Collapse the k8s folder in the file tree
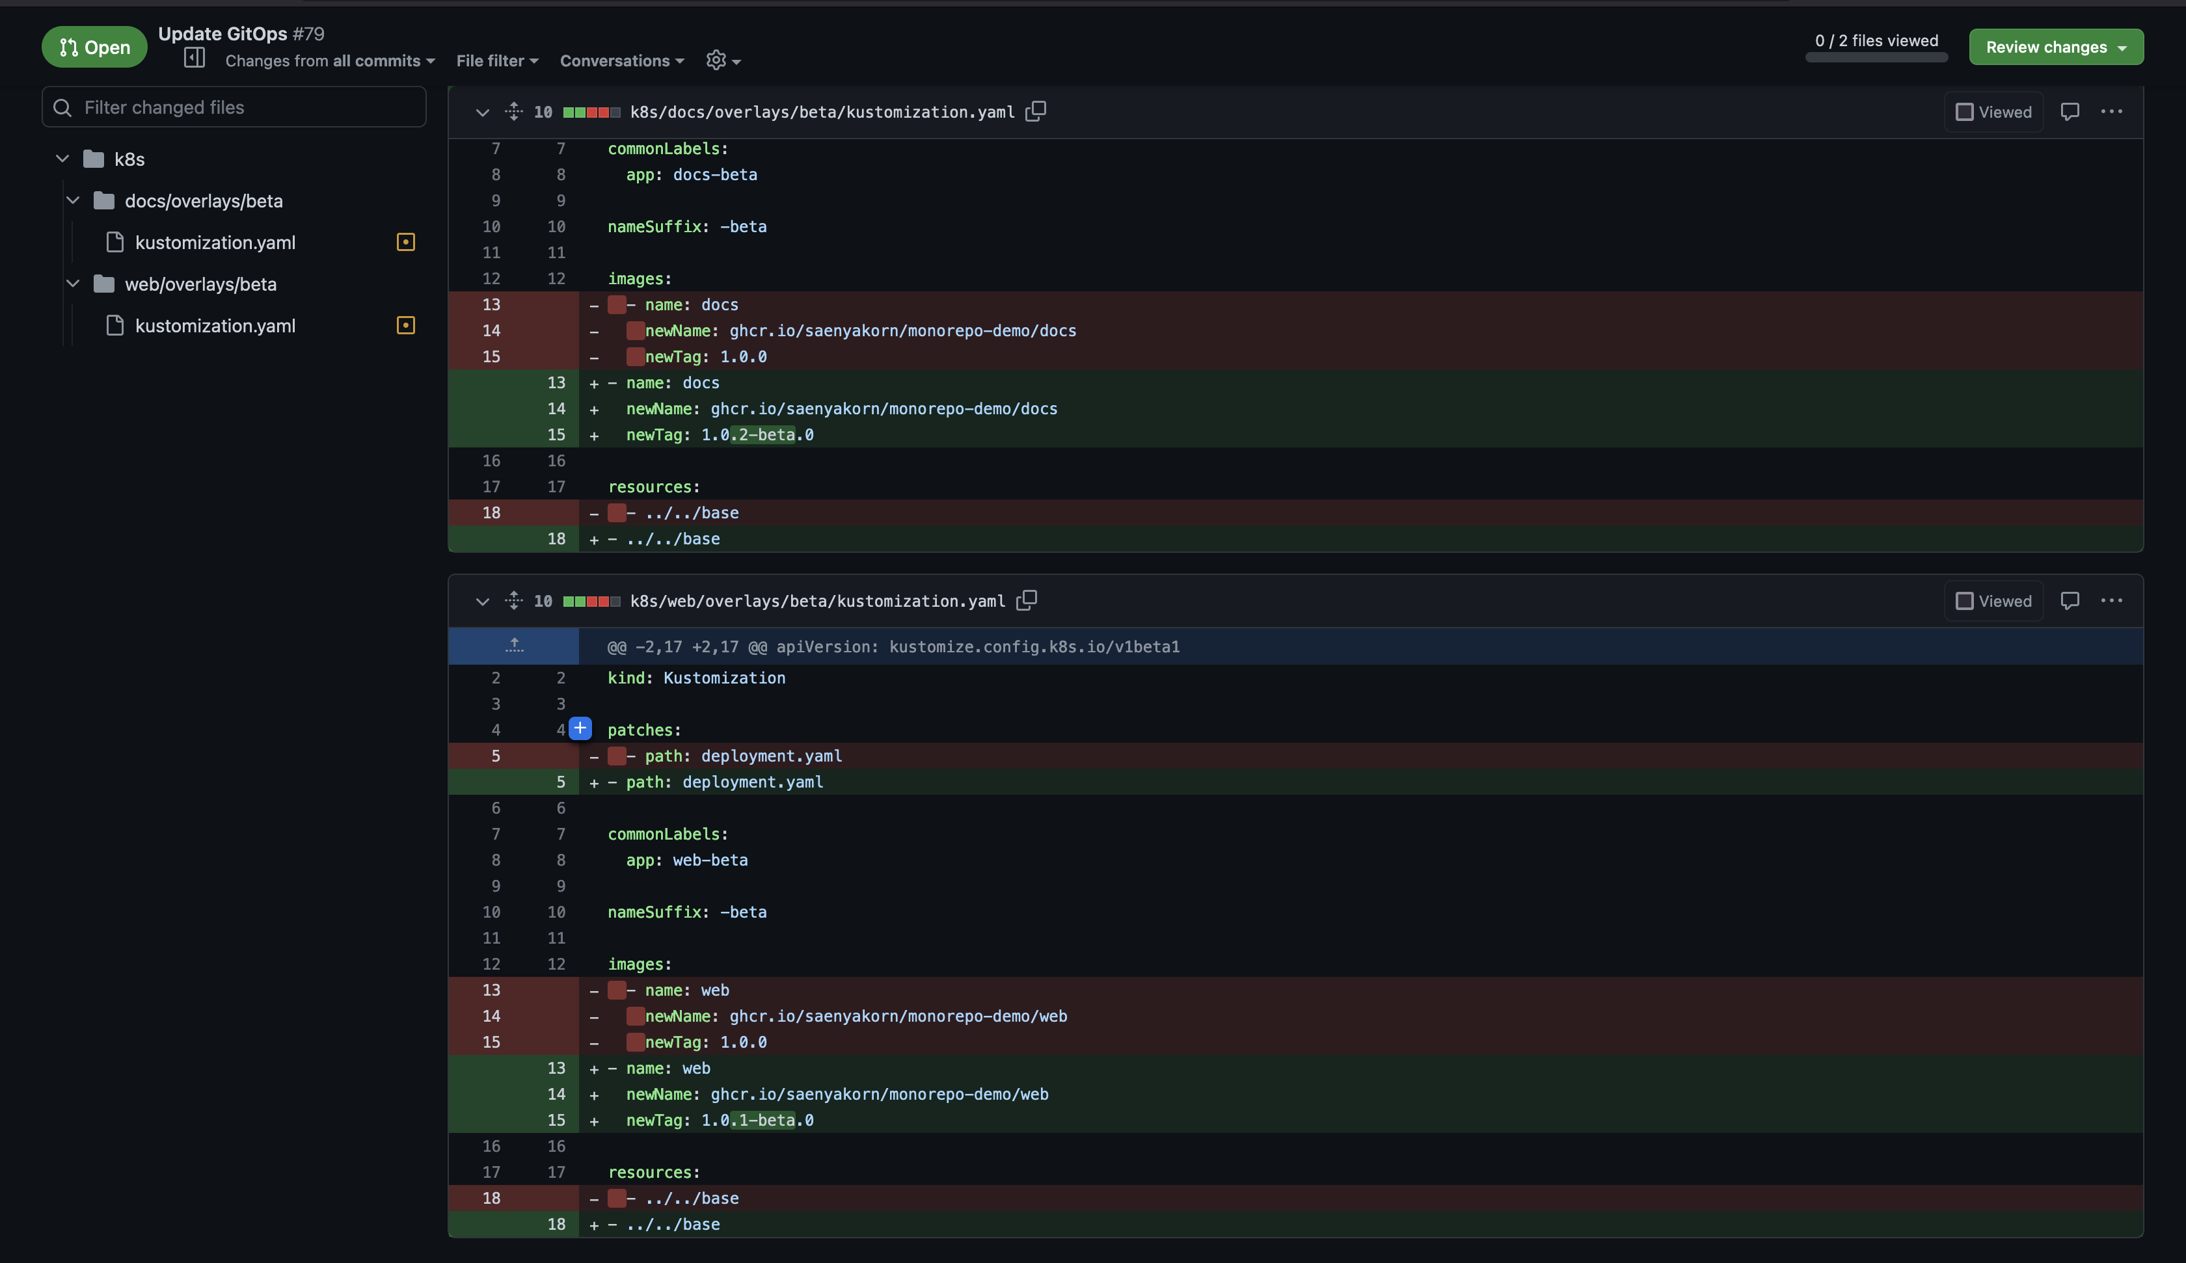Screen dimensions: 2186x1263 point(62,159)
